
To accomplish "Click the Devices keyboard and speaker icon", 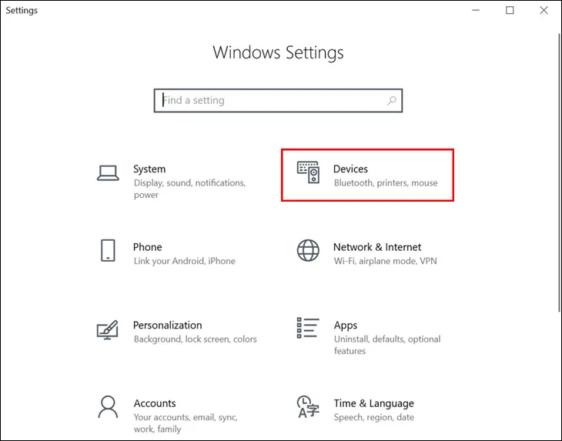I will coord(308,172).
